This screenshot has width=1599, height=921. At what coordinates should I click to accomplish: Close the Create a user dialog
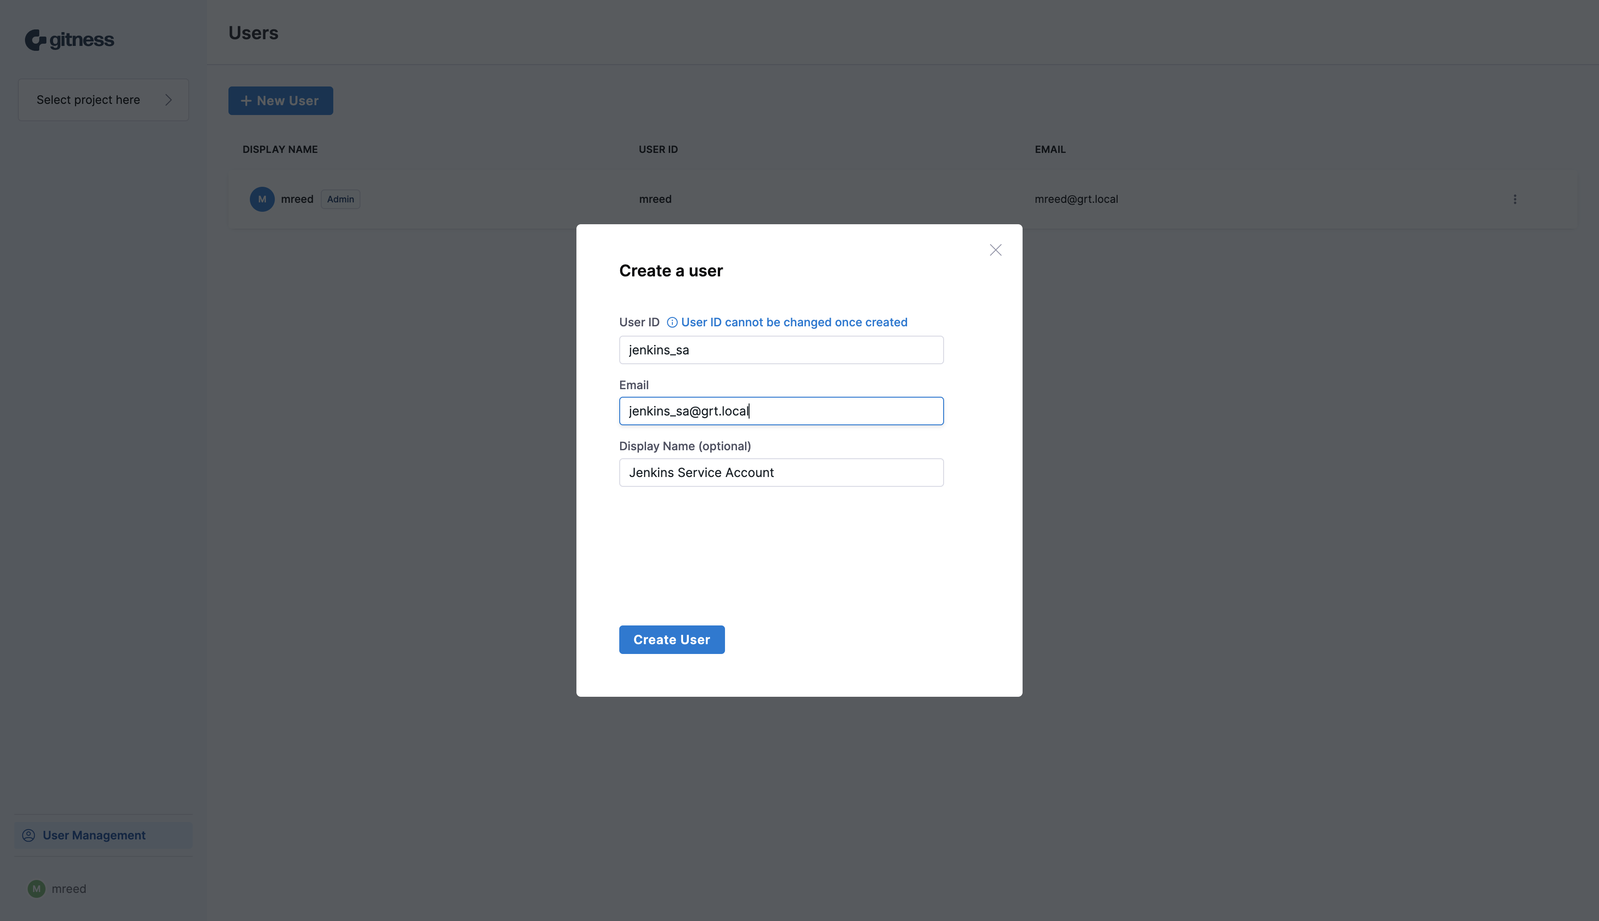[x=995, y=250]
